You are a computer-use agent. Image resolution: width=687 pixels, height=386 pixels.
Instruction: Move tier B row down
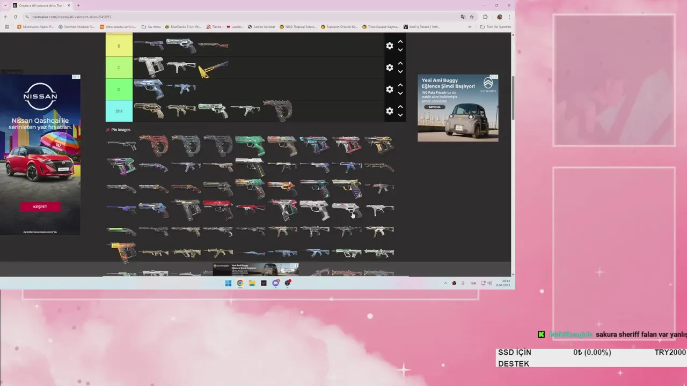tap(400, 50)
